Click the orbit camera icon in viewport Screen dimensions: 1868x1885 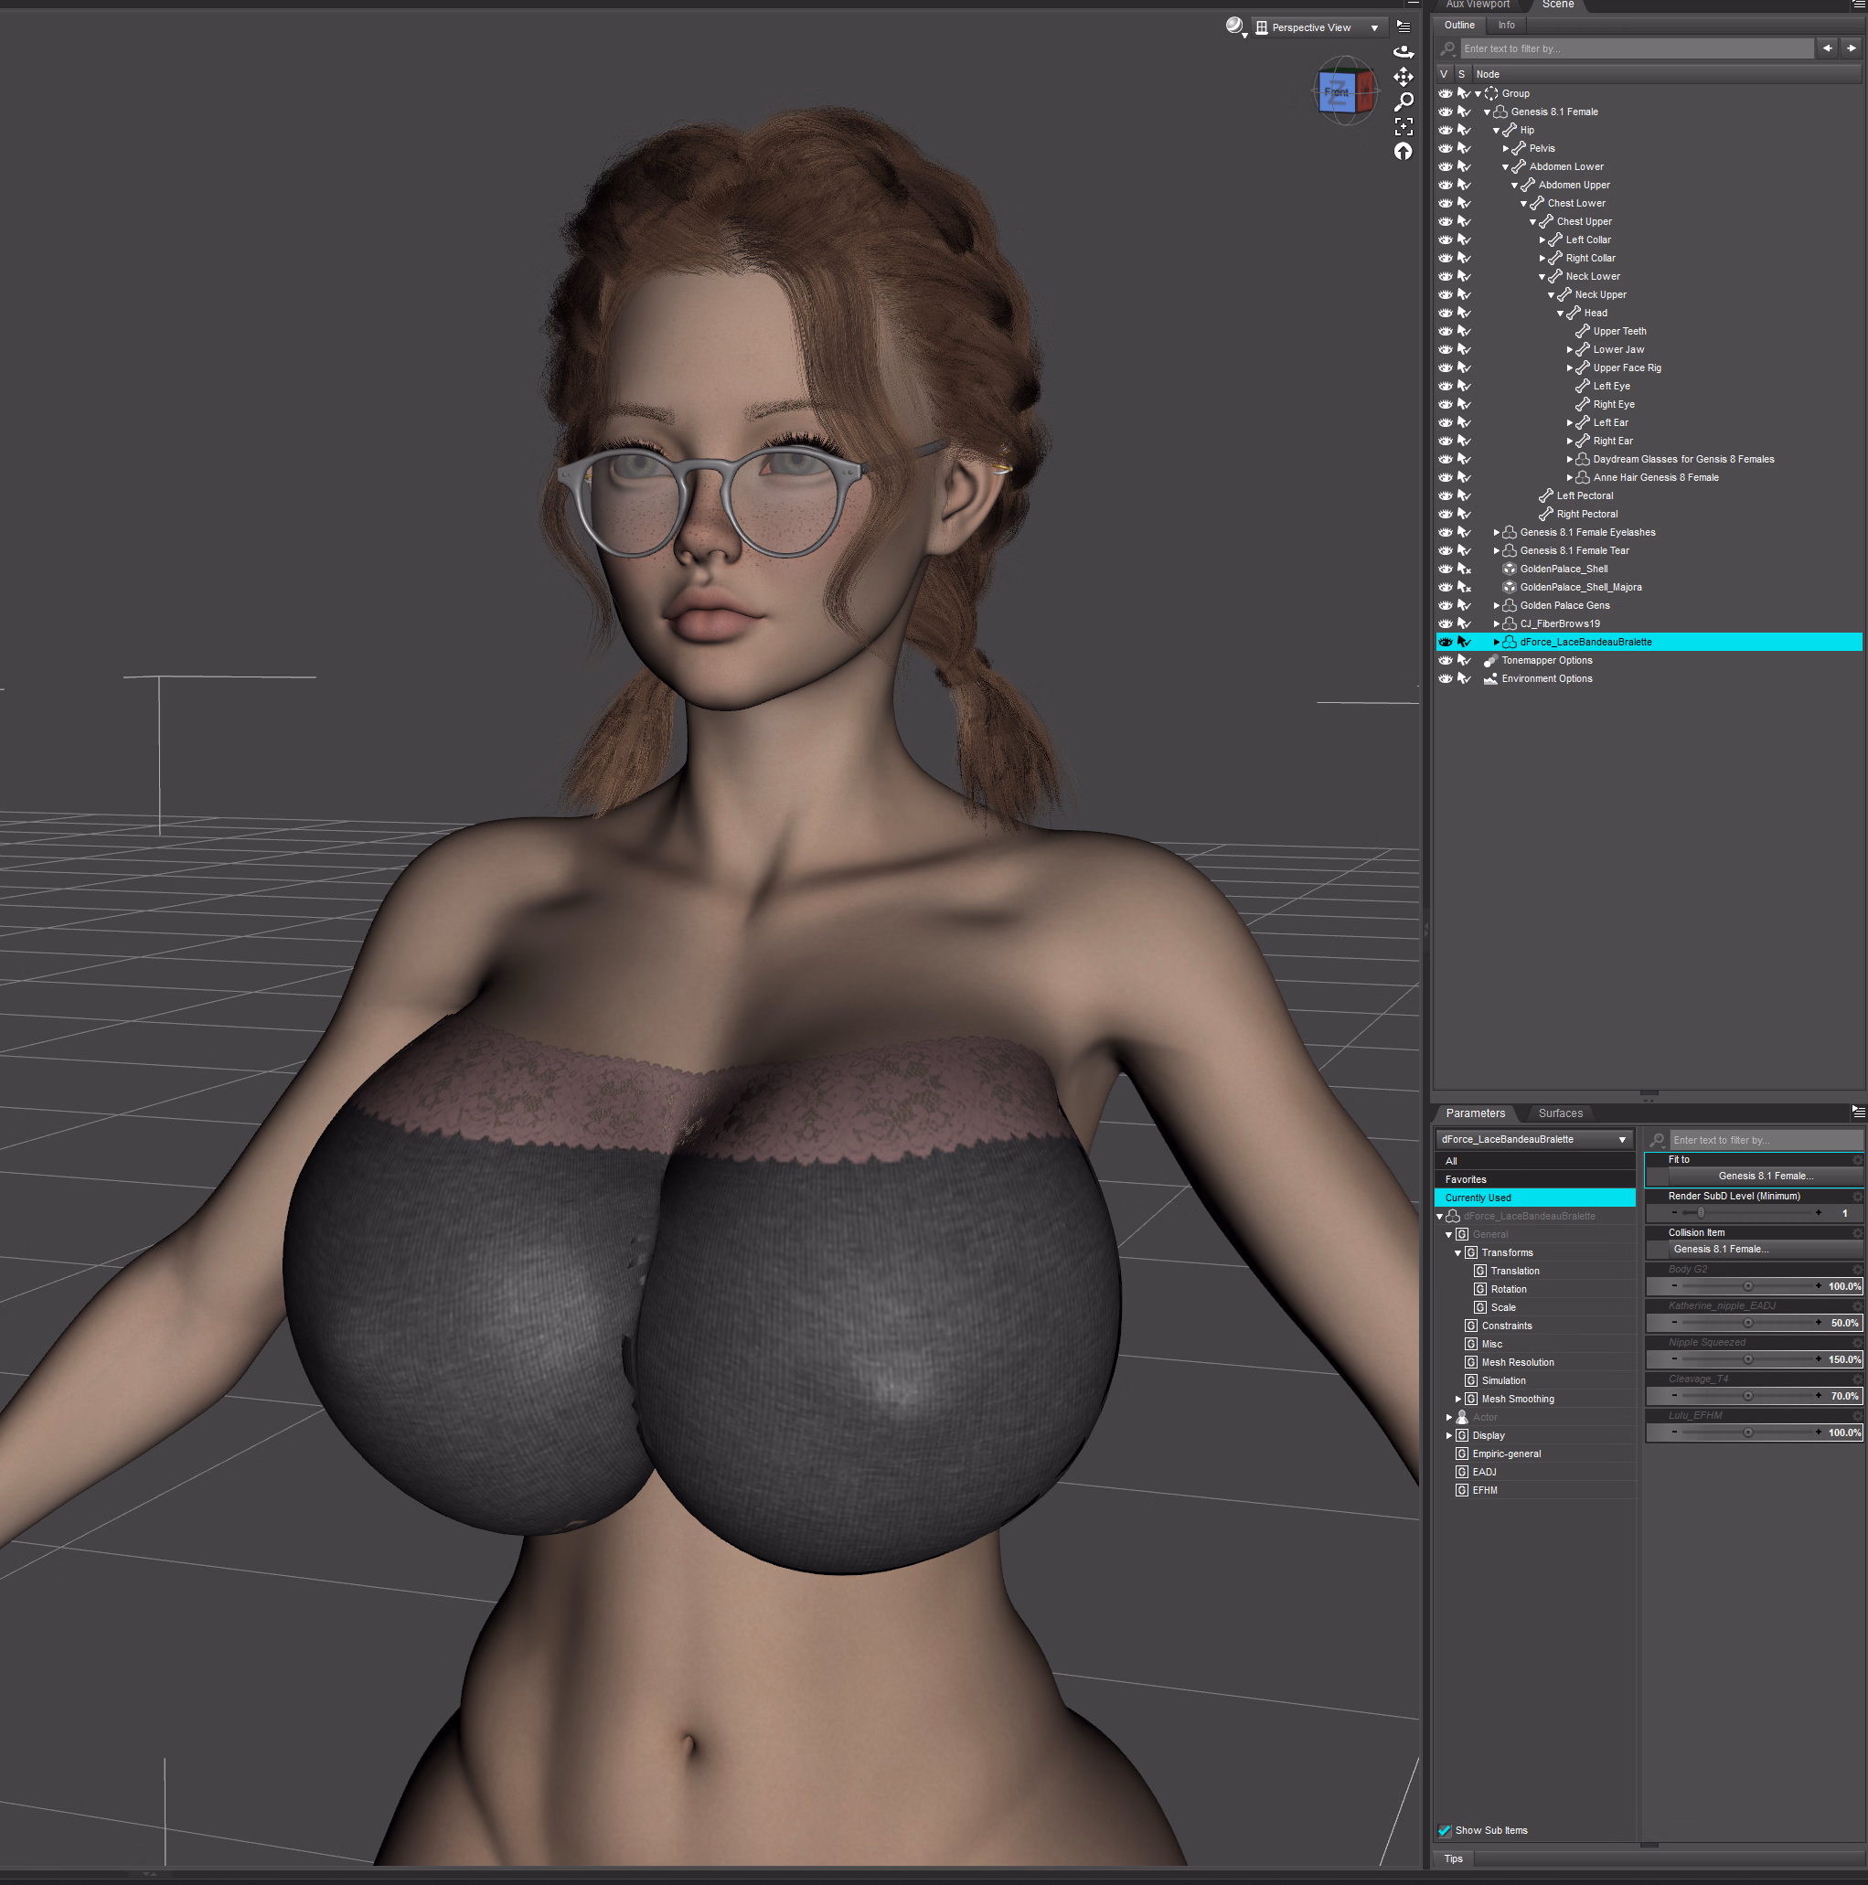pyautogui.click(x=1403, y=52)
